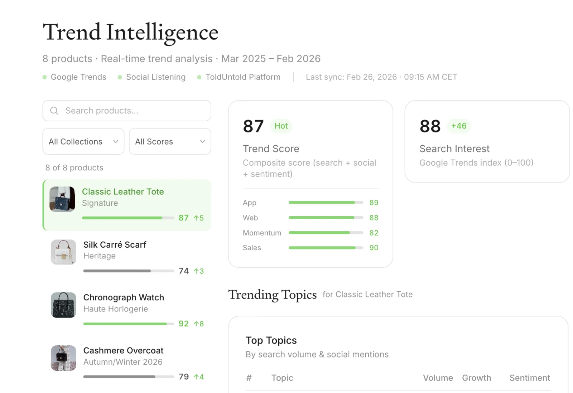Click the ToldUntold Platform status indicator
The width and height of the screenshot is (573, 393).
click(199, 77)
